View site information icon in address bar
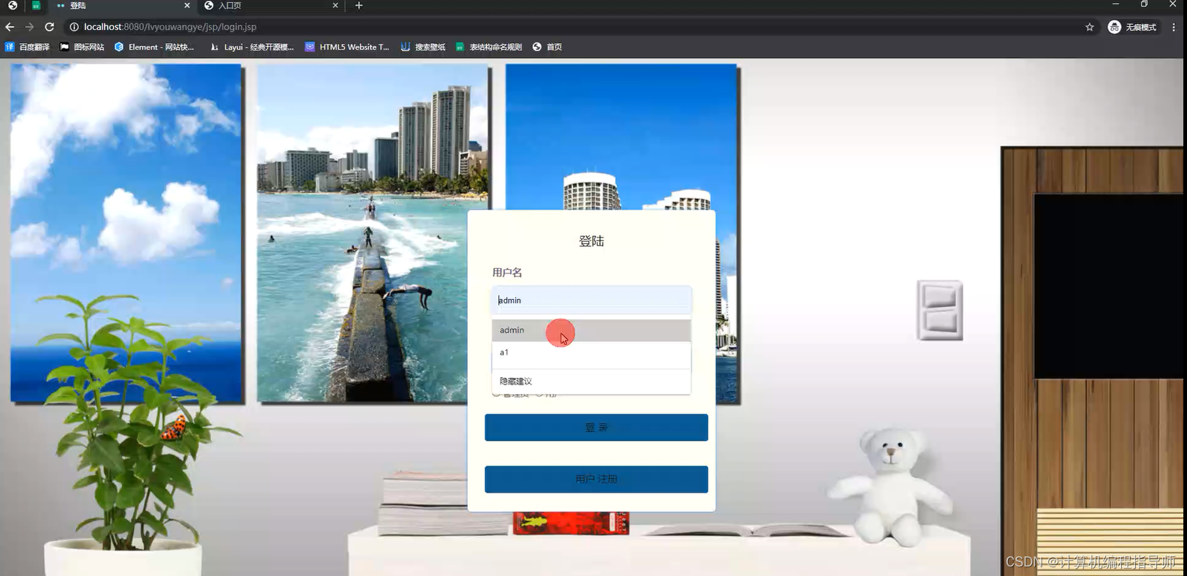The image size is (1187, 576). coord(74,27)
